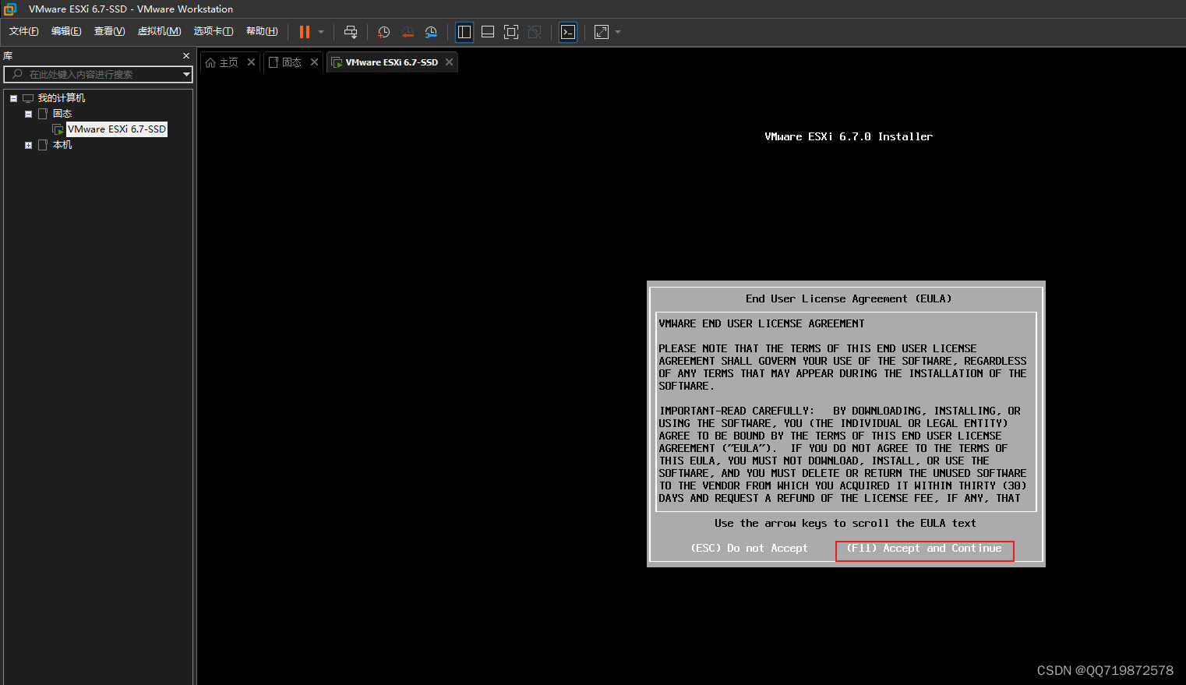Click (ESC) Do not Accept
This screenshot has width=1186, height=685.
tap(749, 549)
